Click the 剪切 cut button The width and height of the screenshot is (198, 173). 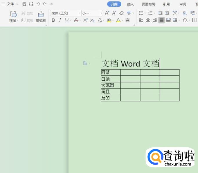(x=27, y=13)
